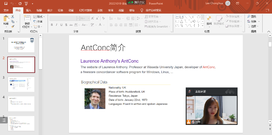This screenshot has height=135, width=272.
Task: Open the 版式 layout dropdown
Action: point(39,17)
